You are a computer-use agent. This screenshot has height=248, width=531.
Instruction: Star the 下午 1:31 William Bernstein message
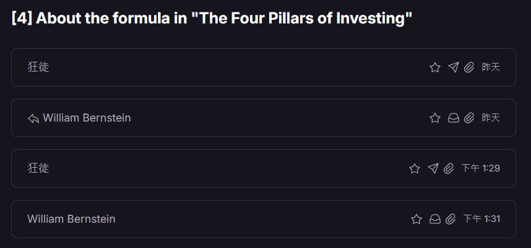point(417,219)
